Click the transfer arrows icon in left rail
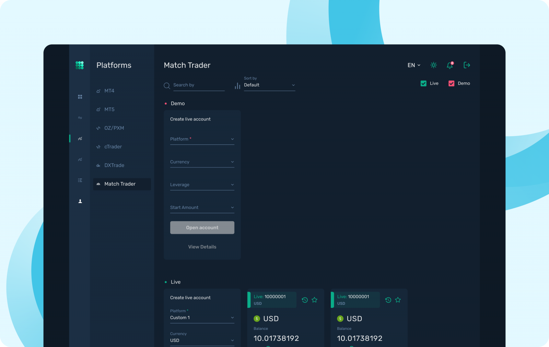The image size is (549, 347). point(80,118)
